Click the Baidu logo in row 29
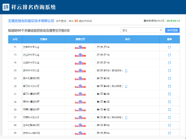 pos(80,79)
